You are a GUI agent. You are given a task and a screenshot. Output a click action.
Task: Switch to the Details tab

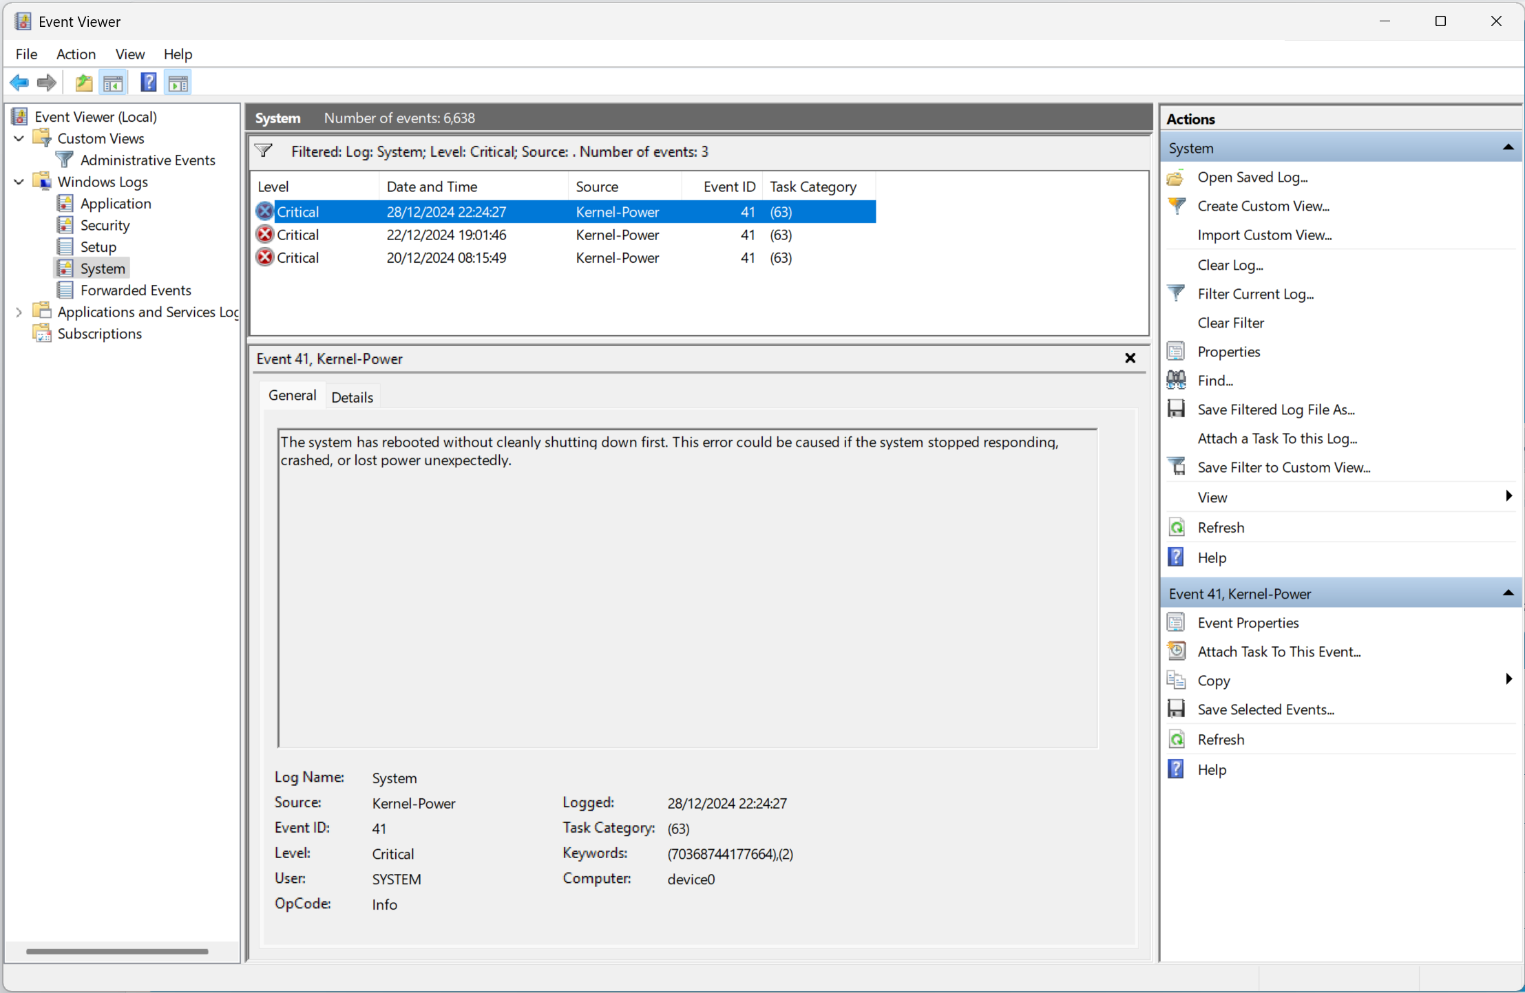coord(352,397)
